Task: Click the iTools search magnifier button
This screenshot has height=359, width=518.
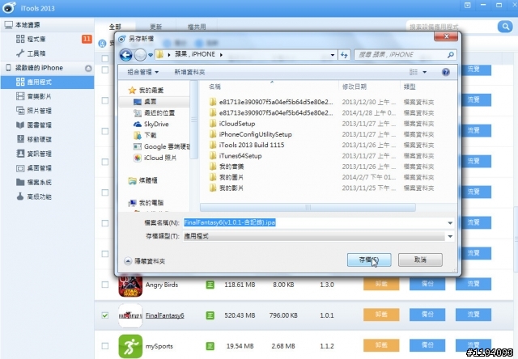Action: coord(505,27)
